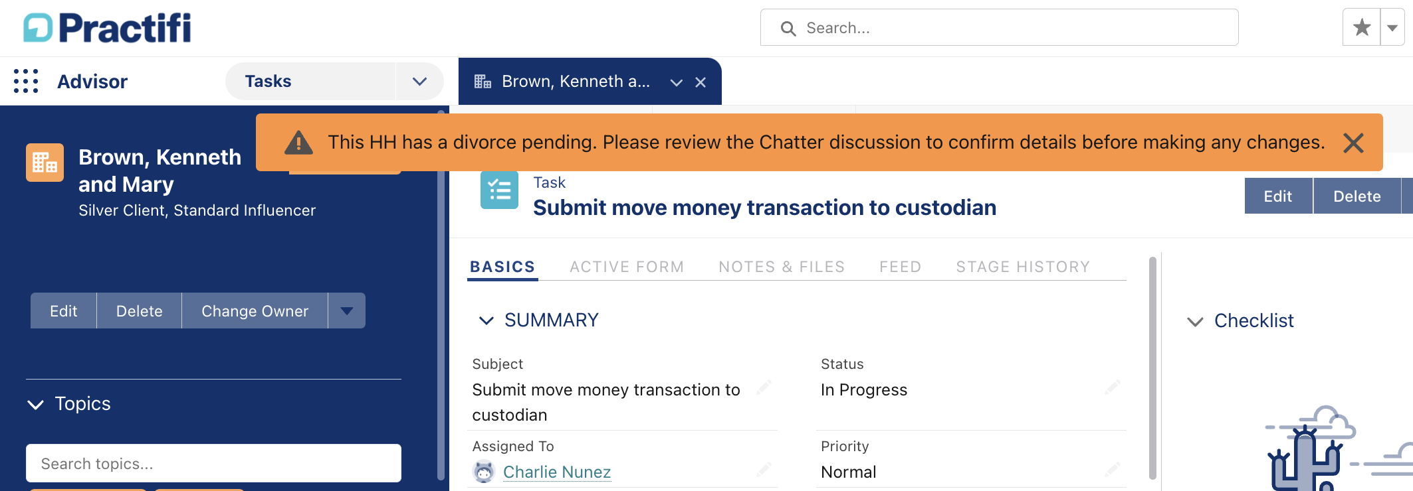Collapse the Topics section
This screenshot has width=1413, height=491.
click(35, 404)
